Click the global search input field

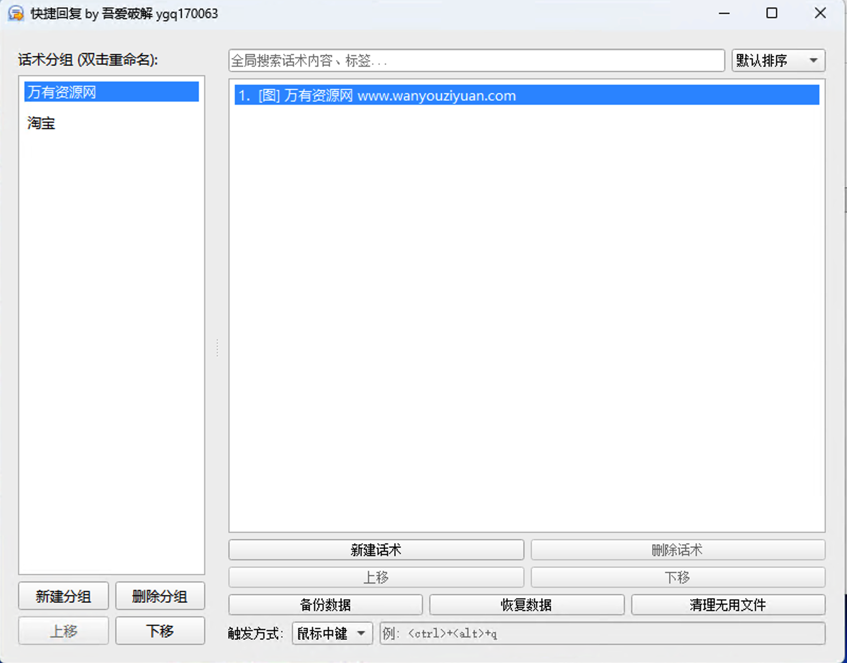[x=476, y=61]
